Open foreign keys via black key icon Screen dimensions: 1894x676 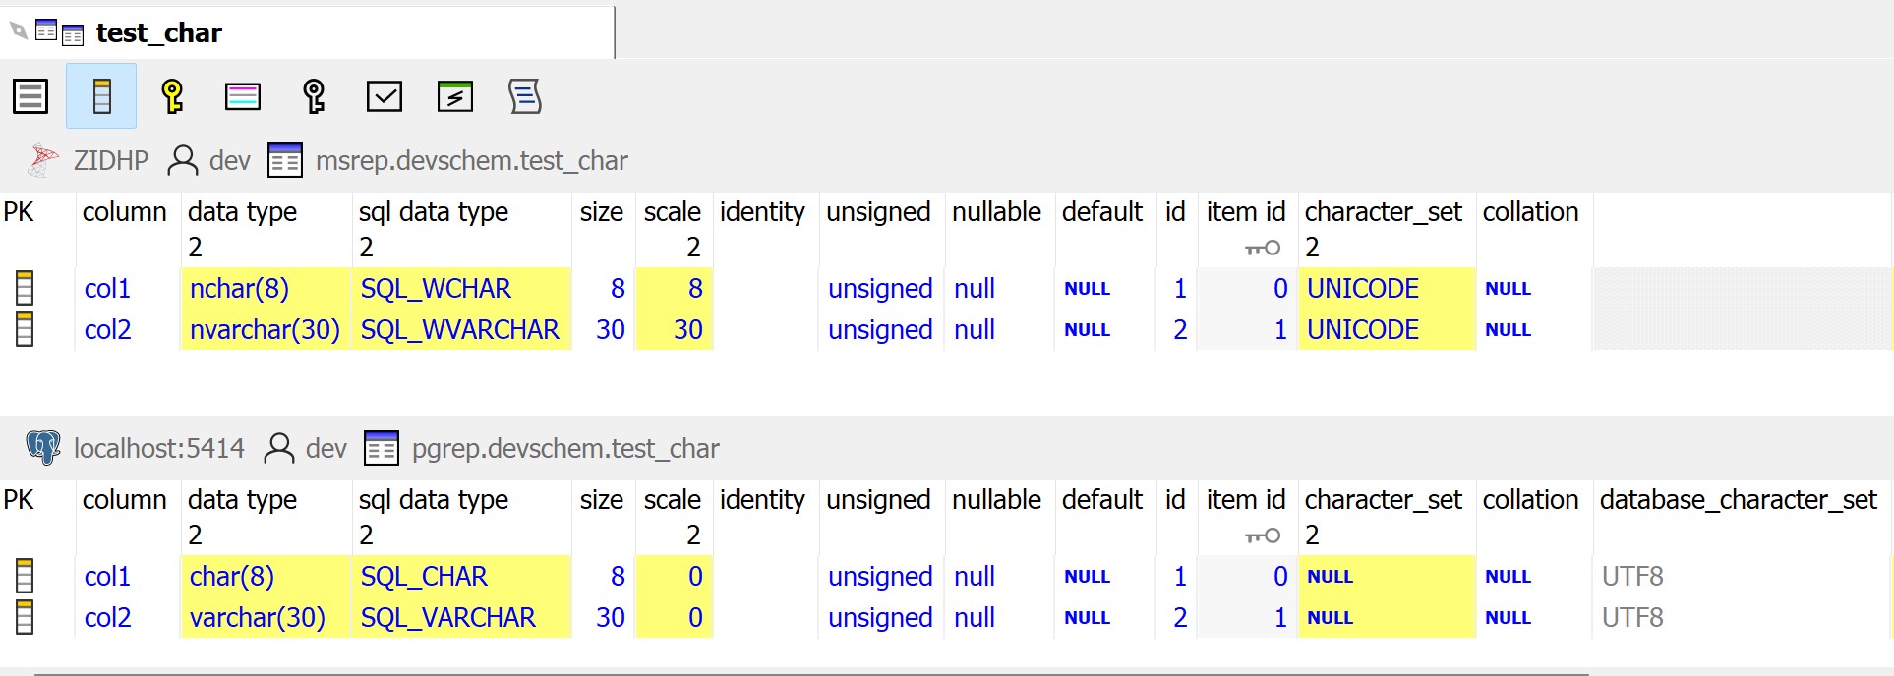314,96
